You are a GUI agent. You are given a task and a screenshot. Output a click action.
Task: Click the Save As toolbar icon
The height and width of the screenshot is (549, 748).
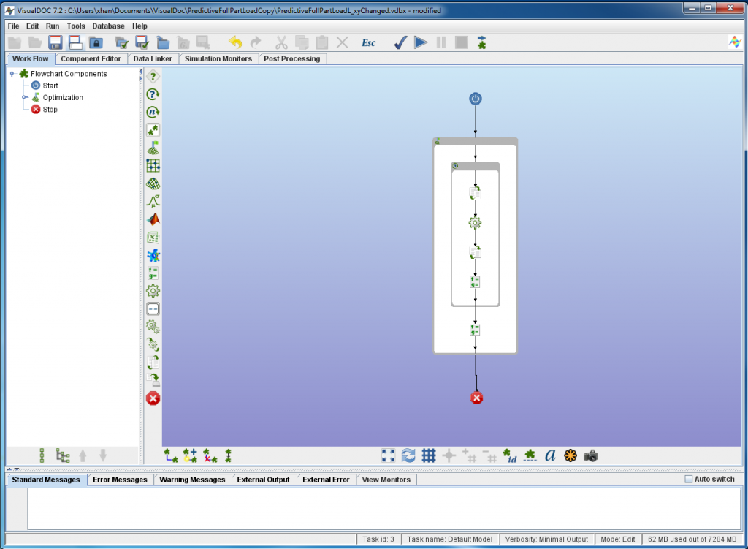coord(75,42)
